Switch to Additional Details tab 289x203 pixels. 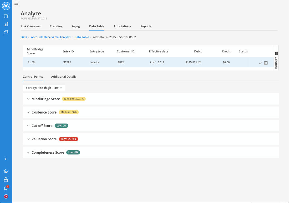click(64, 77)
